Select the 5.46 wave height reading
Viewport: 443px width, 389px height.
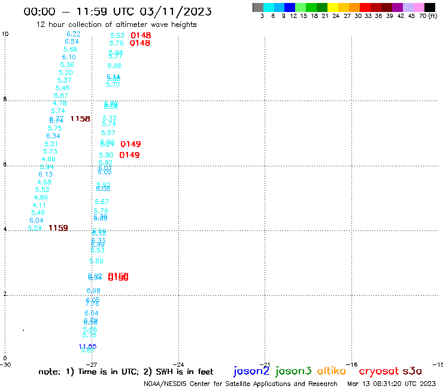[62, 88]
